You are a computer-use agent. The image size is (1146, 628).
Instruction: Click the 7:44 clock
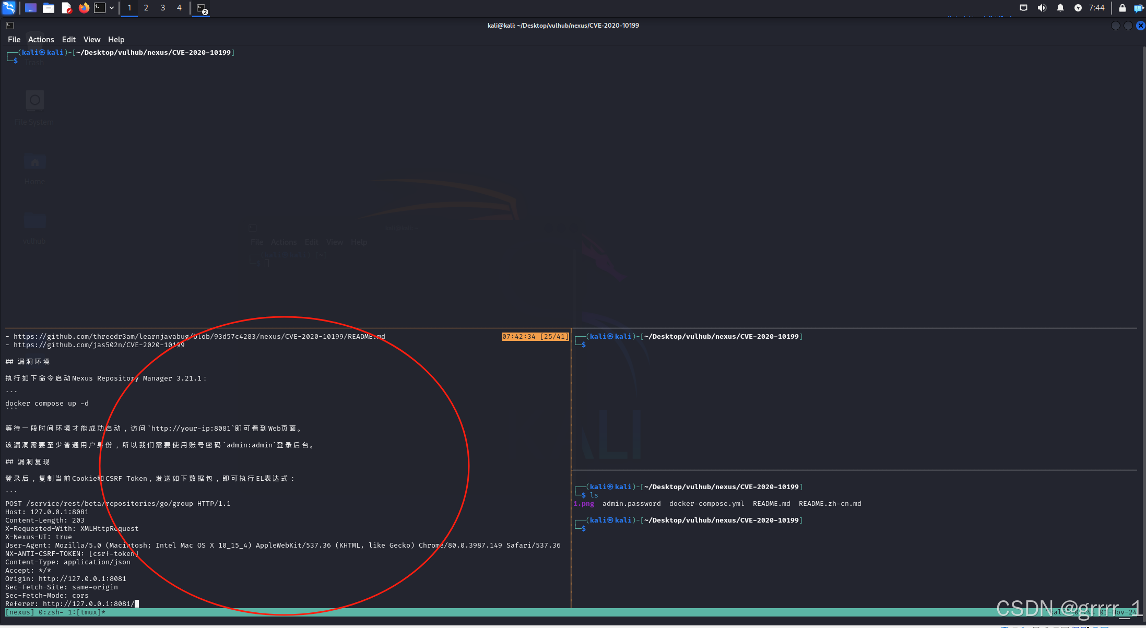(x=1096, y=8)
